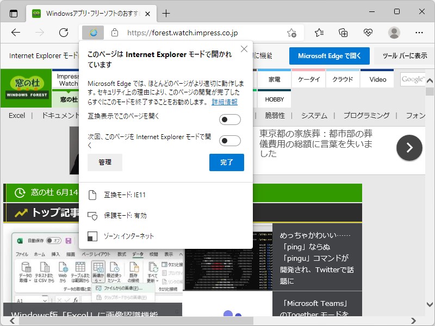Switch to the 家電 category tab
The height and width of the screenshot is (326, 435).
[274, 78]
